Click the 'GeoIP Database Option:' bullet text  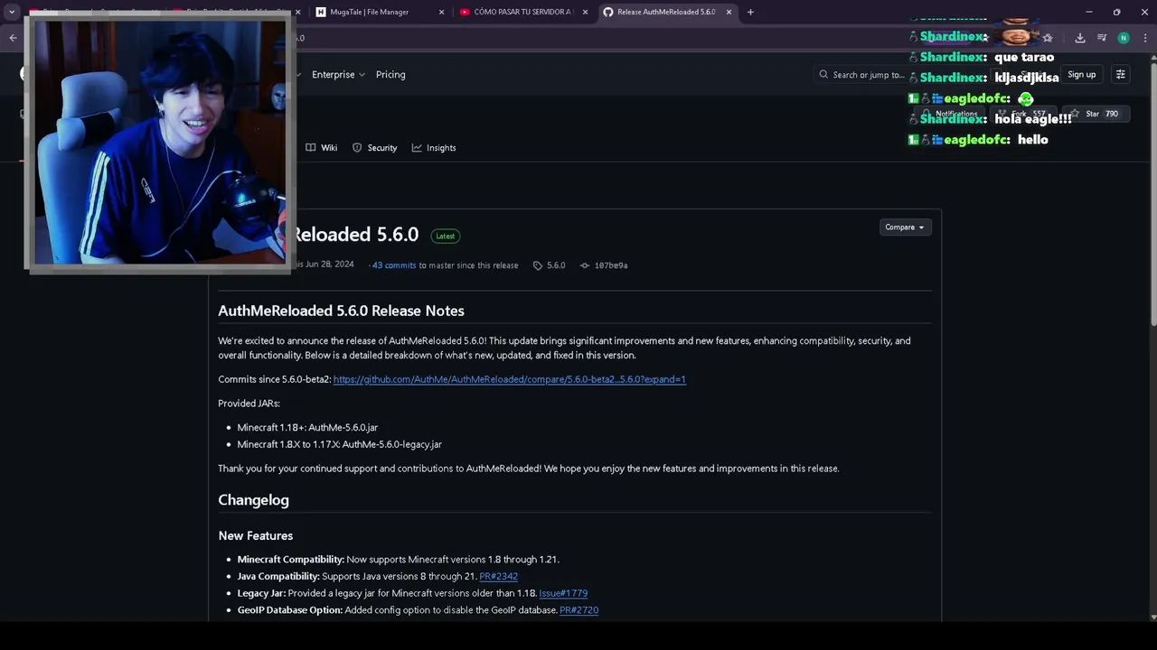(290, 610)
